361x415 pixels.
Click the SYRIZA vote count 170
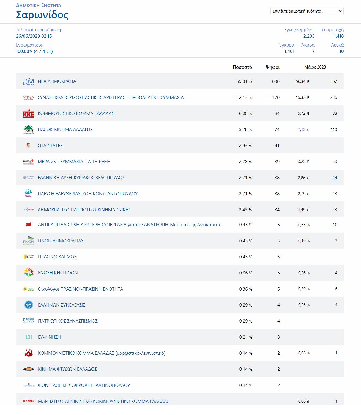pyautogui.click(x=276, y=97)
